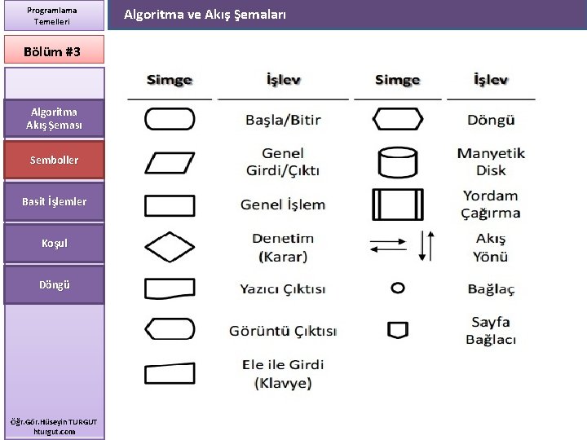Click the Ele ile Girdi keyboard symbol
The image size is (587, 440).
click(x=170, y=373)
